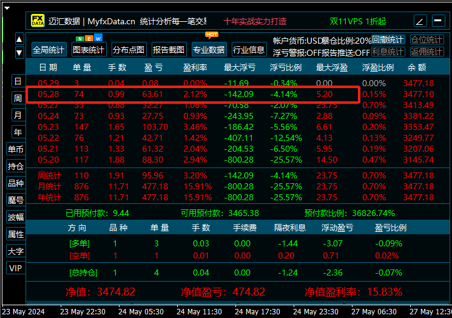Image resolution: width=452 pixels, height=318 pixels.
Task: Open the 属性 sidebar view
Action: (x=16, y=234)
